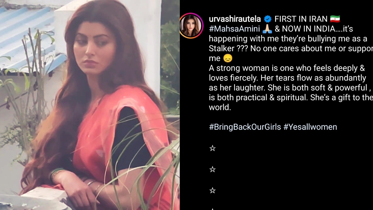Screen dimensions: 373x210
Task: Open the urvashirautela profile picture
Action: (191, 26)
